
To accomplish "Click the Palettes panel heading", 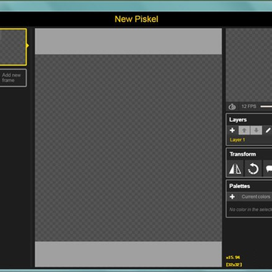I will [x=240, y=186].
